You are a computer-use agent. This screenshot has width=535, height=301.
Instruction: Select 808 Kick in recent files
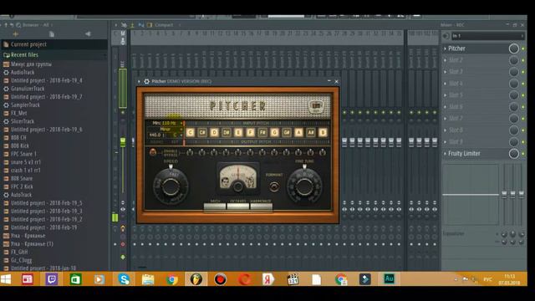tap(20, 145)
